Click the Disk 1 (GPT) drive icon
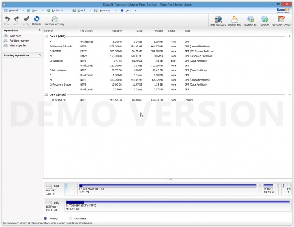This screenshot has width=294, height=227. click(x=46, y=37)
